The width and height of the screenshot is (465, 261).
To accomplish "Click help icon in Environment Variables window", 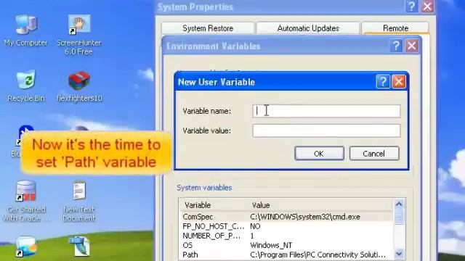I will tap(396, 46).
